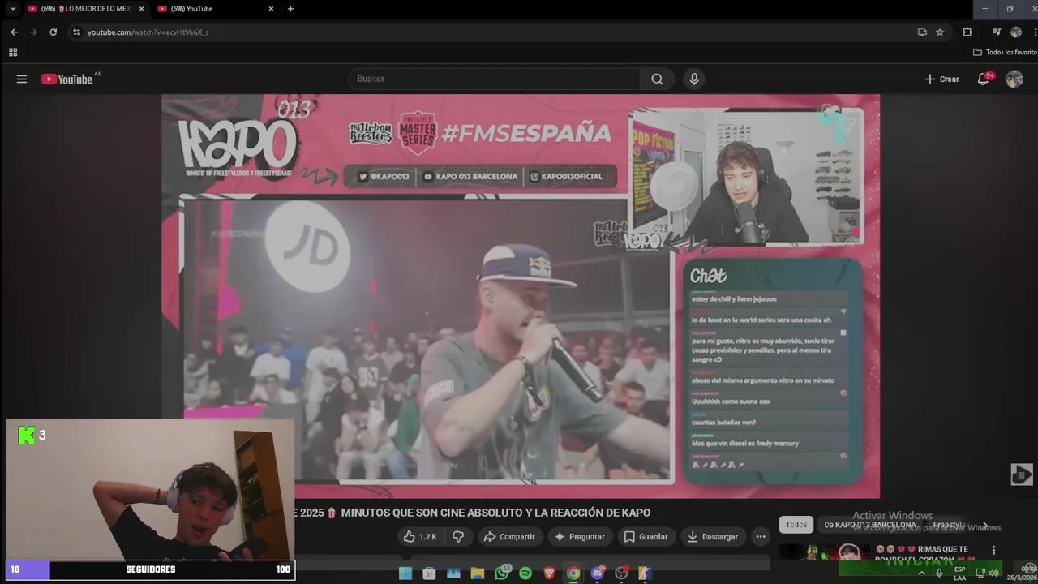
Task: Switch to Chrome in taskbar
Action: coord(573,573)
